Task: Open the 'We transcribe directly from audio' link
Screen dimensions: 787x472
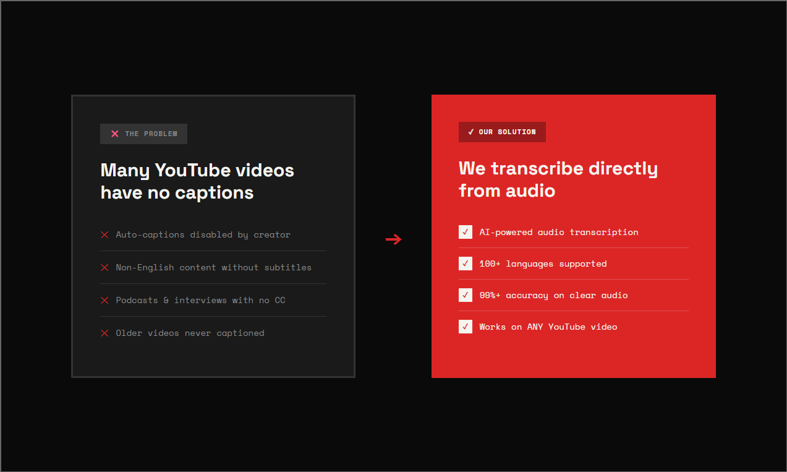Action: [x=558, y=179]
